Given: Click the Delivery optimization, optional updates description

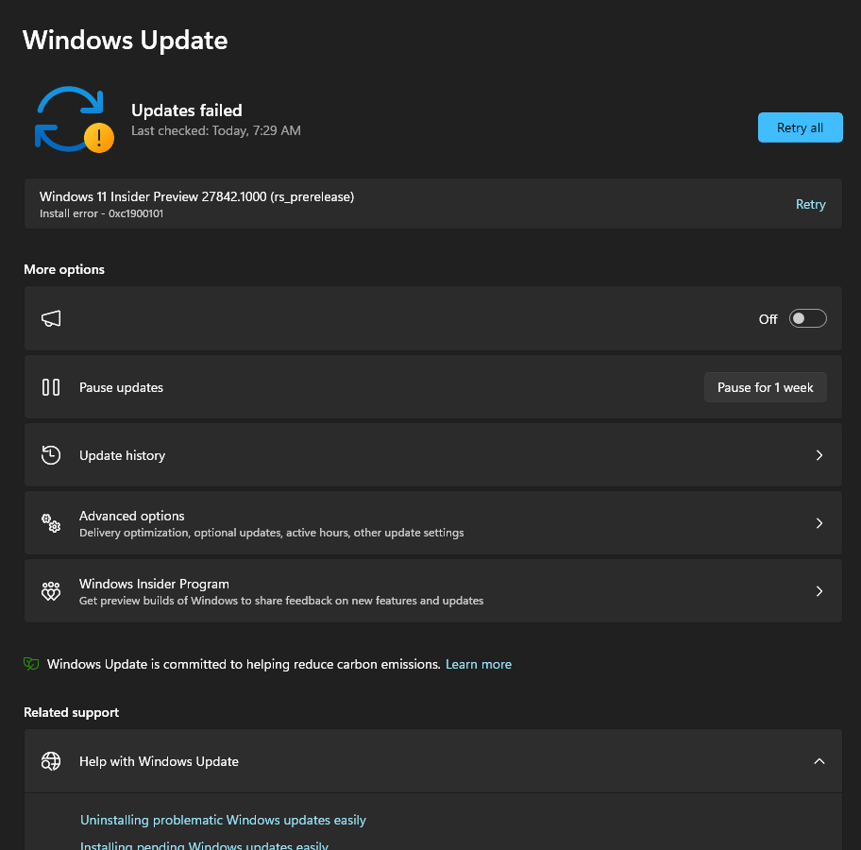Looking at the screenshot, I should (x=272, y=533).
